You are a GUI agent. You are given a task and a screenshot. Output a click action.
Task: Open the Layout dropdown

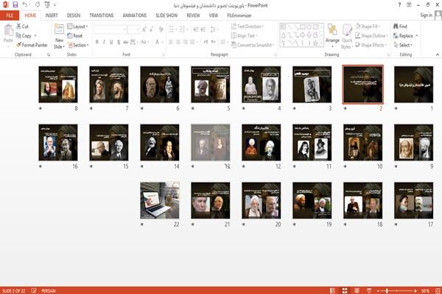click(78, 27)
